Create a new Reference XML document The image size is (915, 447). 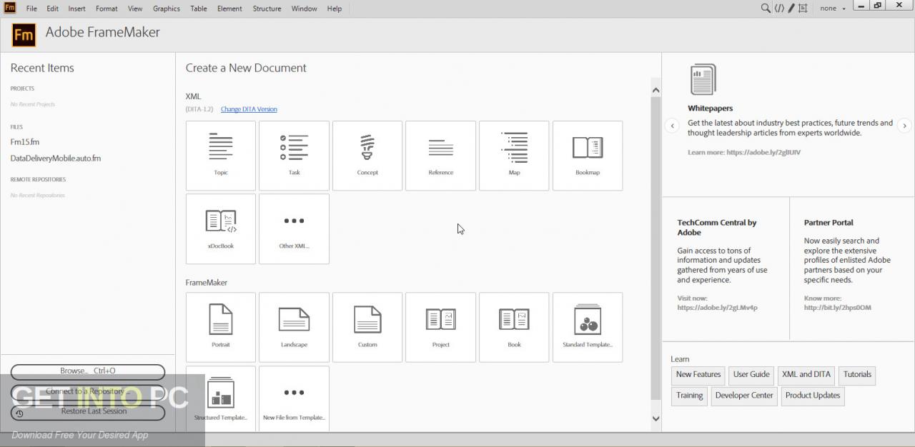(x=440, y=156)
